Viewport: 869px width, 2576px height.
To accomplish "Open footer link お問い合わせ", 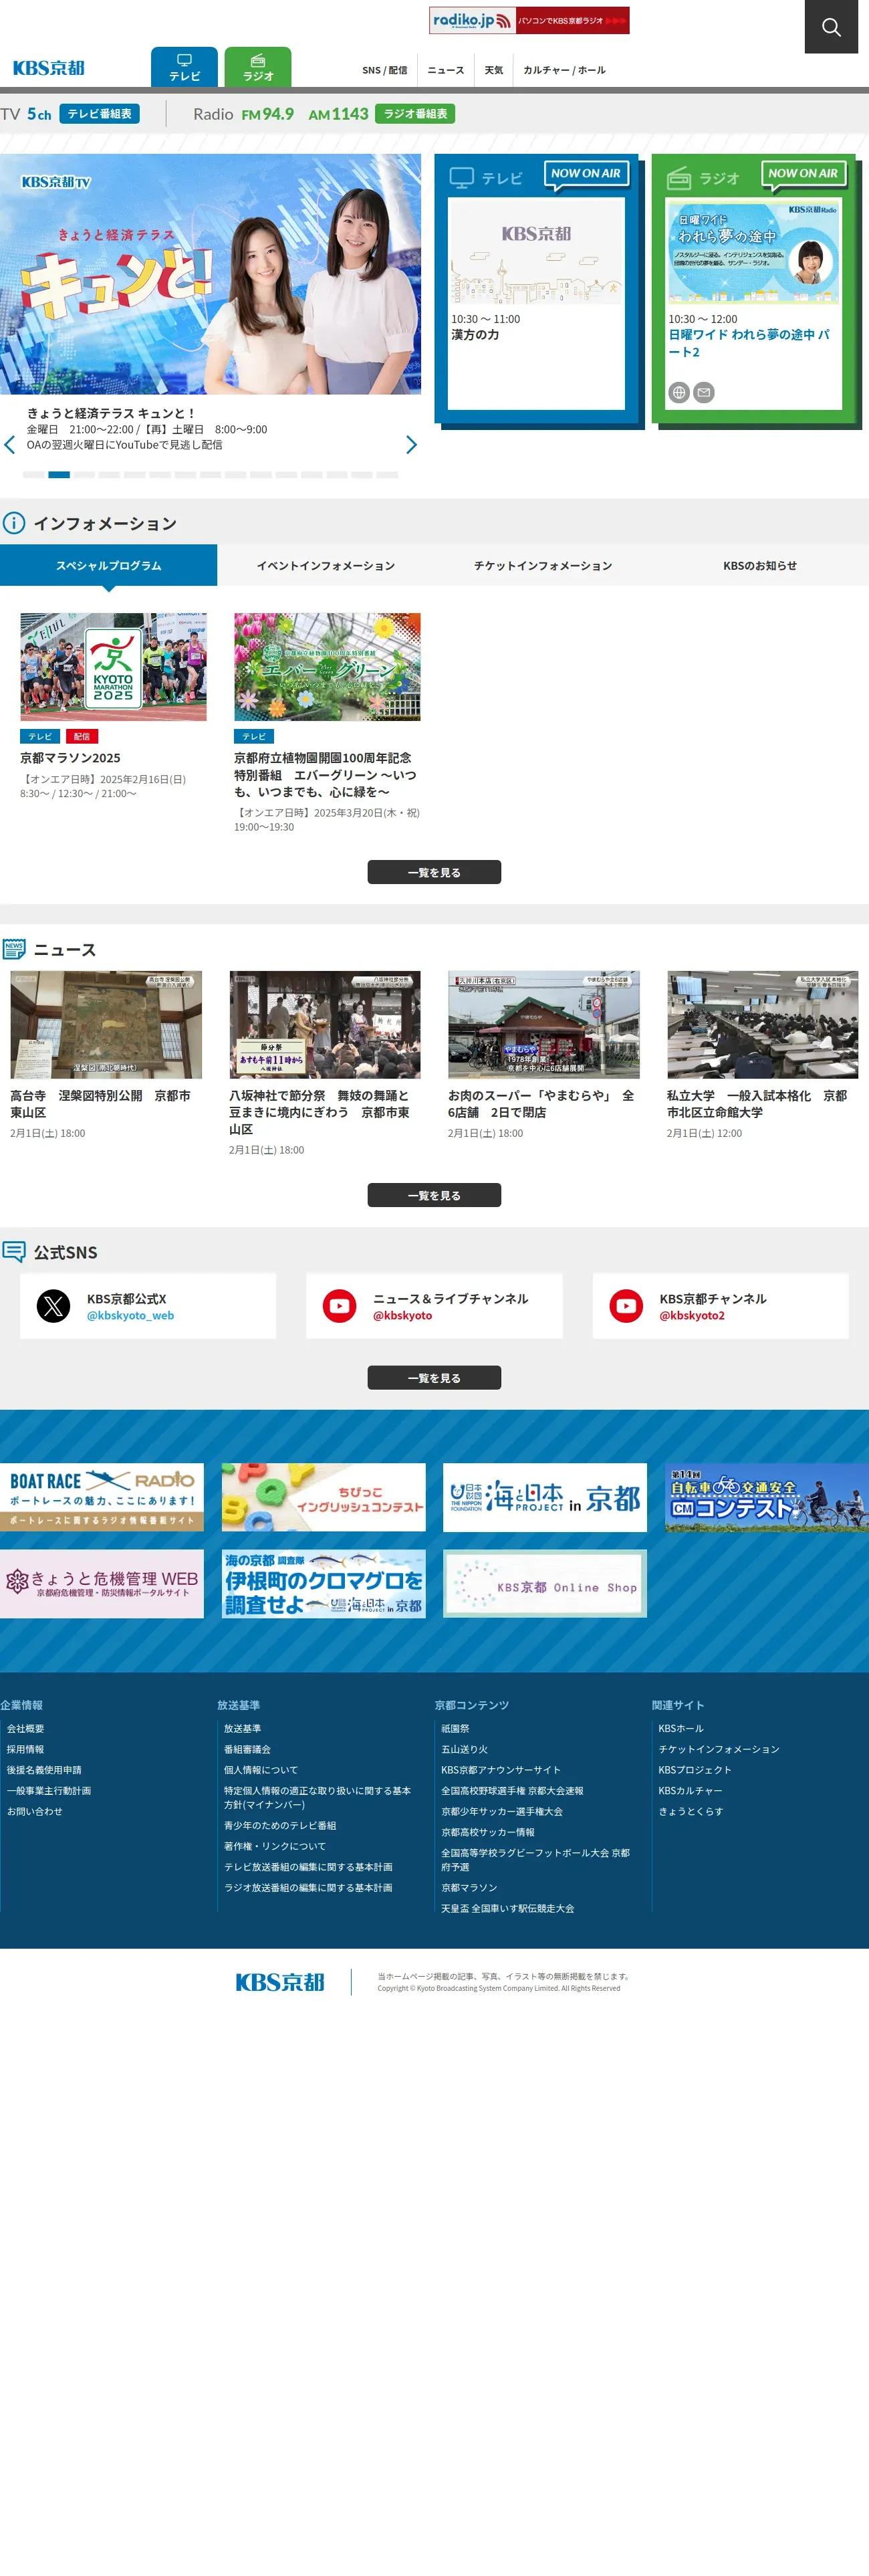I will 35,1811.
